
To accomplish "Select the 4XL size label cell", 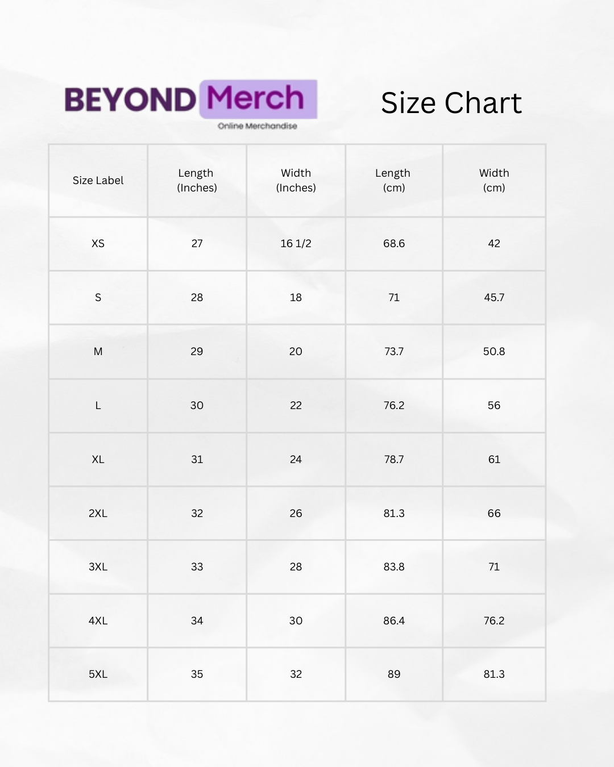I will pos(98,621).
